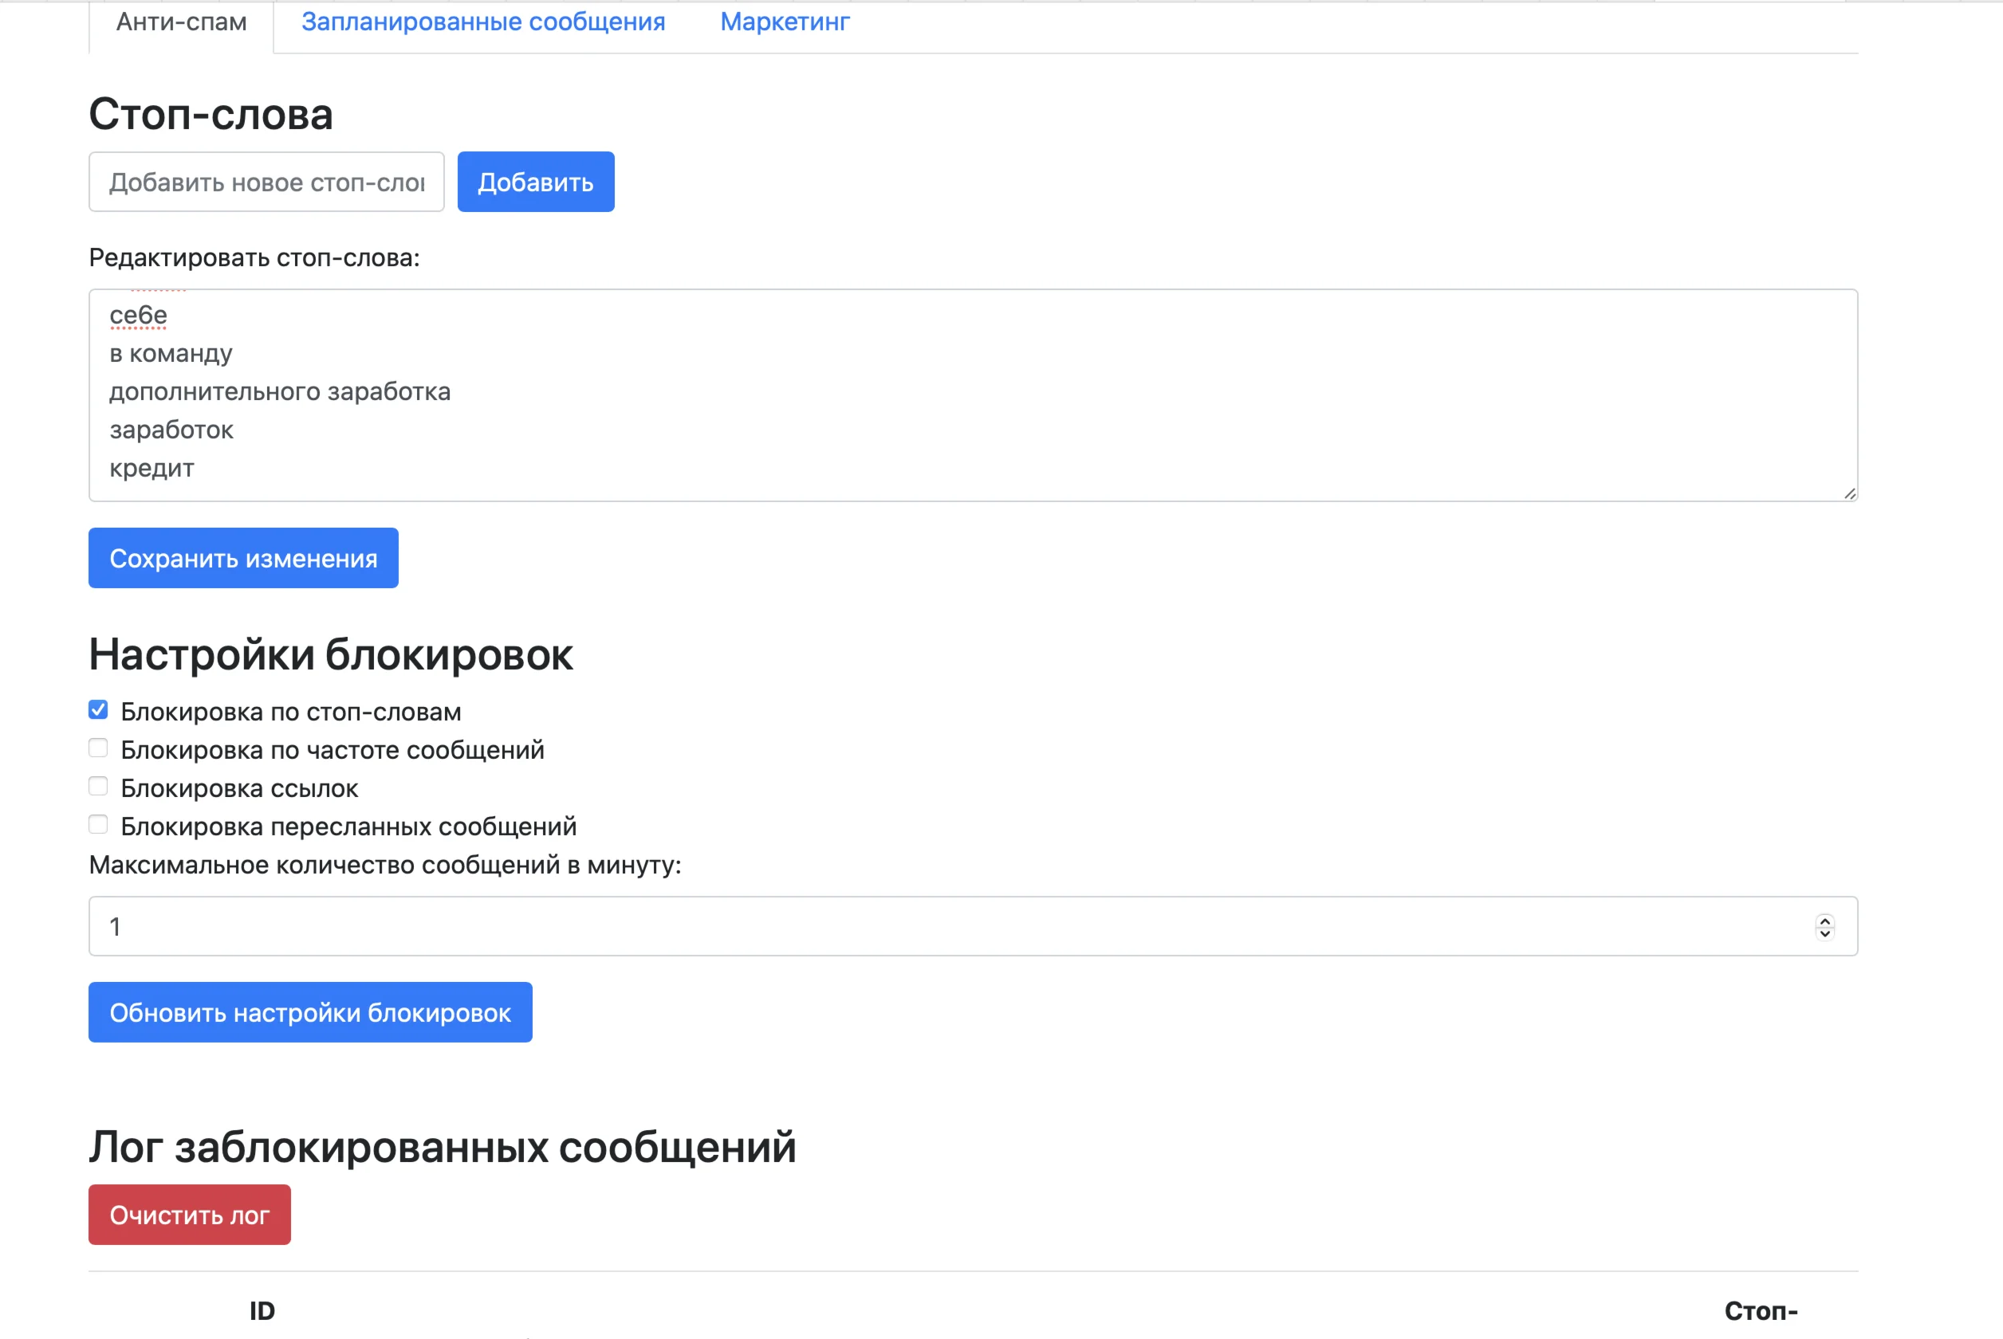Enable Блокировка пересланных сообщений checkbox
Viewport: 2003px width, 1339px height.
98,825
